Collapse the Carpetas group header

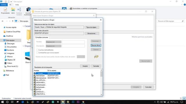[x=23, y=26]
